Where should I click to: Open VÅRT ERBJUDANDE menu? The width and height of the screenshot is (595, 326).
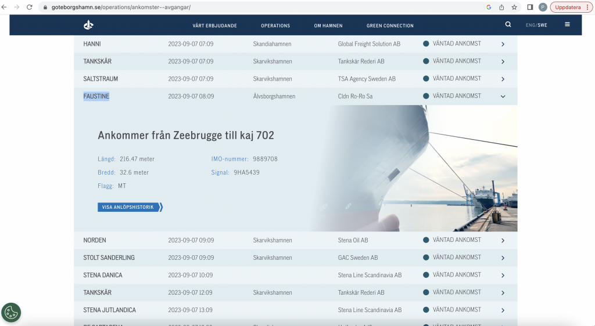(x=215, y=26)
